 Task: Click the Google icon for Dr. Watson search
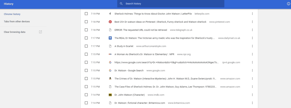(x=110, y=70)
